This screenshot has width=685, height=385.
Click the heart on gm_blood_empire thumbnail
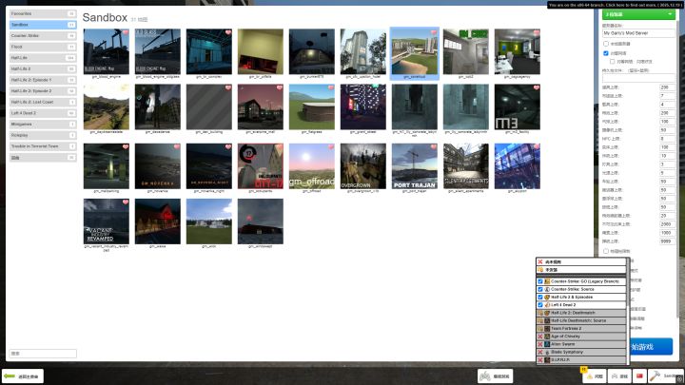126,32
